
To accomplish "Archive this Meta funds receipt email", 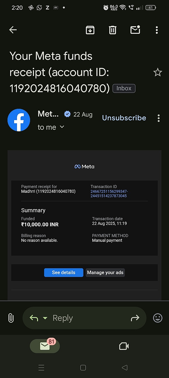I will [90, 30].
